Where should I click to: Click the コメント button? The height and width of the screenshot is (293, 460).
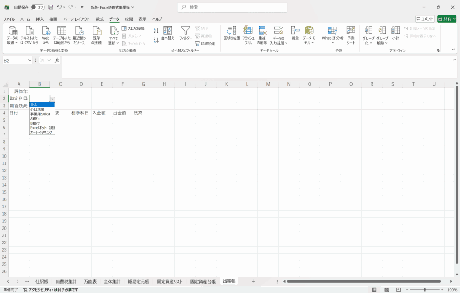pyautogui.click(x=425, y=19)
